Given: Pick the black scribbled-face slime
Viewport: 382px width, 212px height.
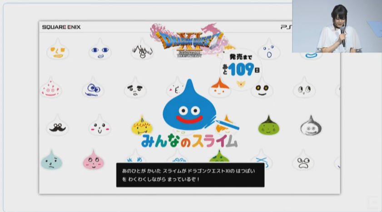Looking at the screenshot, I should pyautogui.click(x=142, y=49).
